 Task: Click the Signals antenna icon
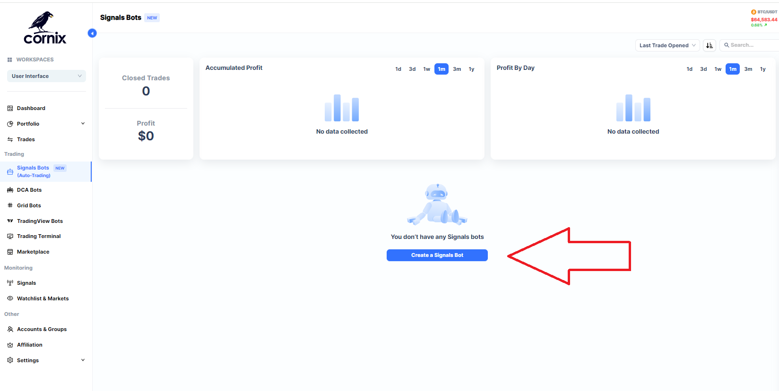tap(10, 283)
